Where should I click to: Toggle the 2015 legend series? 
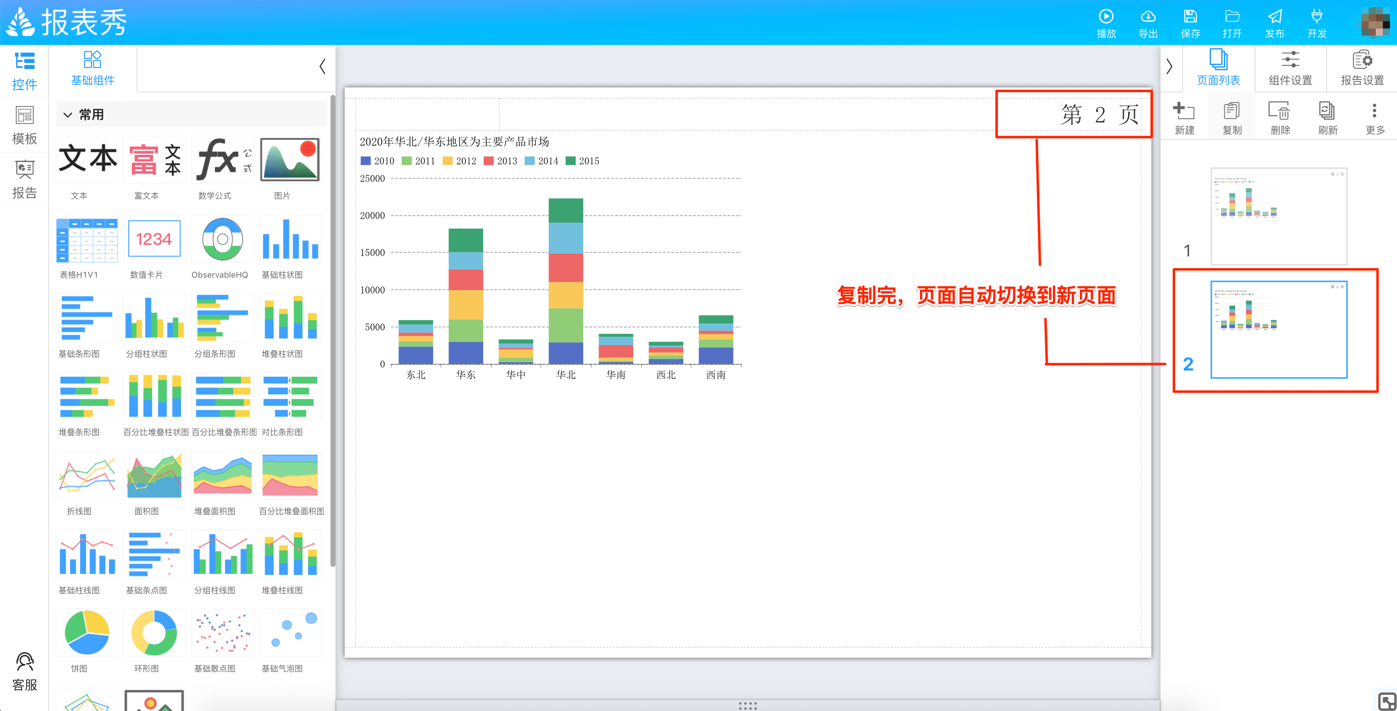click(582, 161)
